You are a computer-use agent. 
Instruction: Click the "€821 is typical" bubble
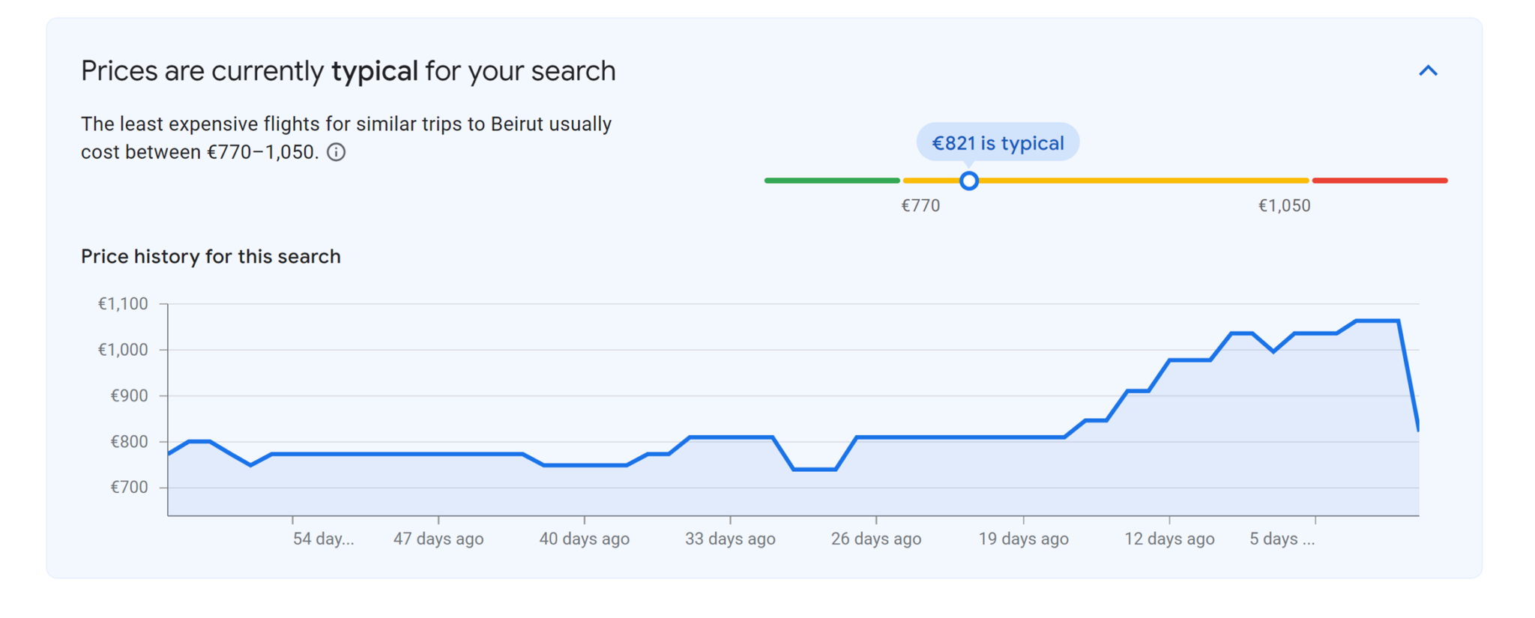point(997,142)
